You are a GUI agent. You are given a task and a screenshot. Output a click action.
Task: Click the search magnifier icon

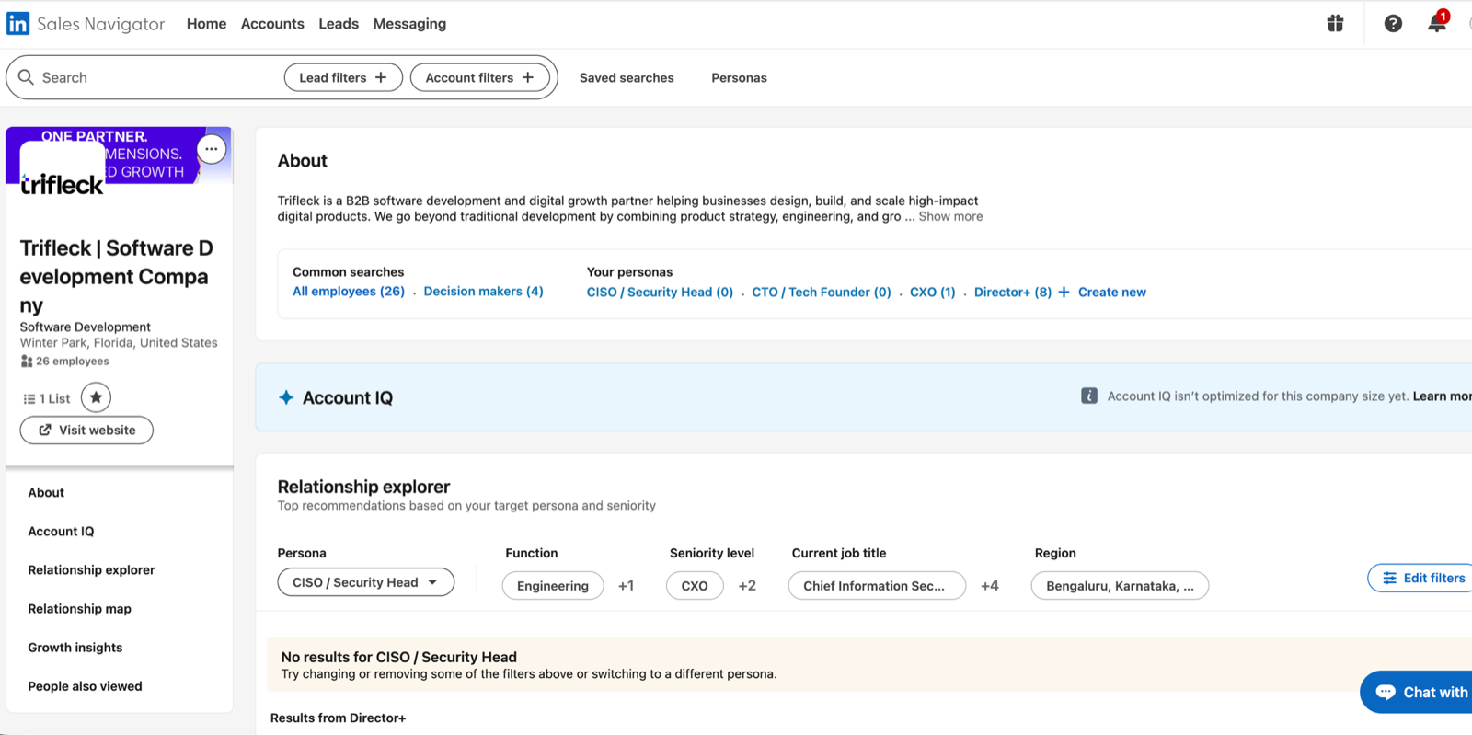click(26, 77)
